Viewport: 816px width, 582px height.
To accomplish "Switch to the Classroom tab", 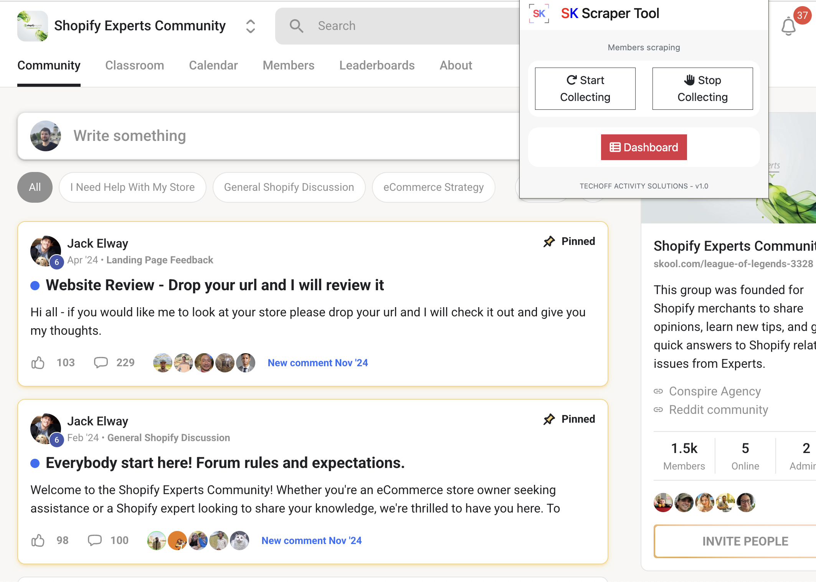I will pos(134,66).
